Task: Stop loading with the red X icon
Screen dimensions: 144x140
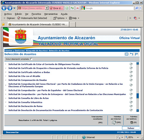Action: [x=78, y=8]
